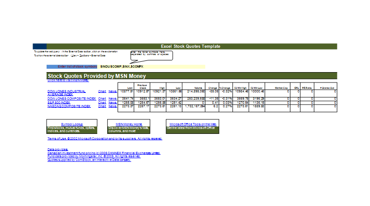Click the stock symbols input cell
This screenshot has height=206, width=370.
151,67
